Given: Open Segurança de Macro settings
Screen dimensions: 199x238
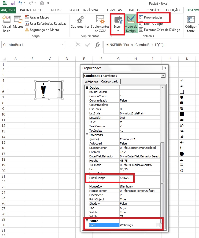Looking at the screenshot, I should [42, 30].
